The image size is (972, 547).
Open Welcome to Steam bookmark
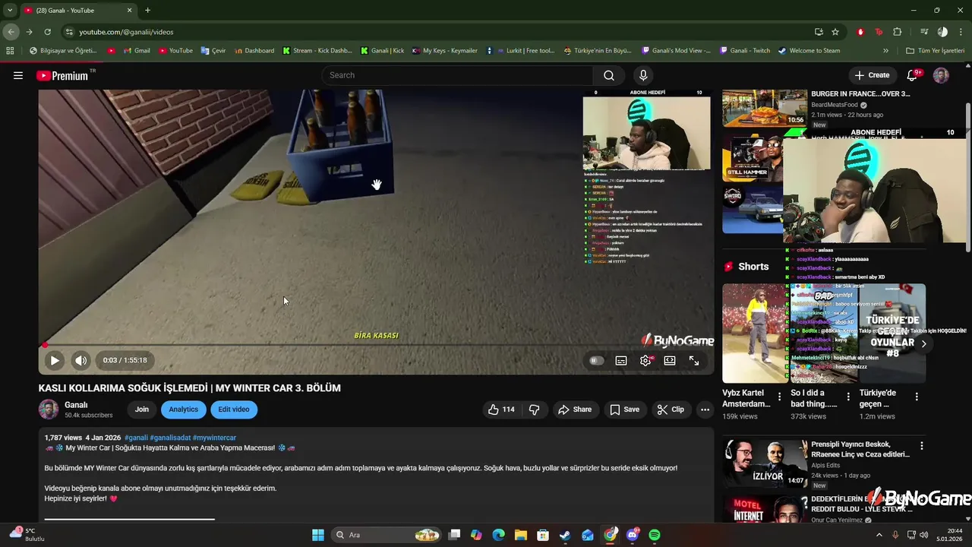pos(809,51)
